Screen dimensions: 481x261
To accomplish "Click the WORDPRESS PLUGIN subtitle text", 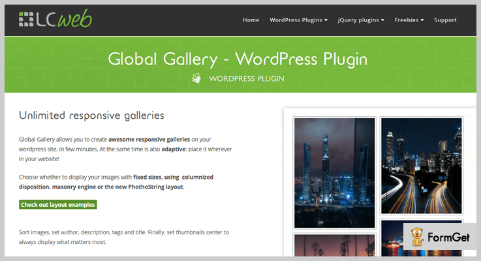I will coord(247,78).
